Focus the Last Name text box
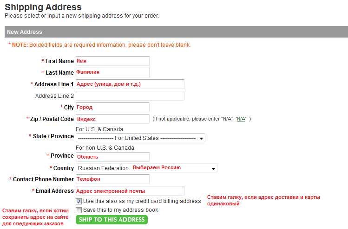This screenshot has width=348, height=229. 112,73
